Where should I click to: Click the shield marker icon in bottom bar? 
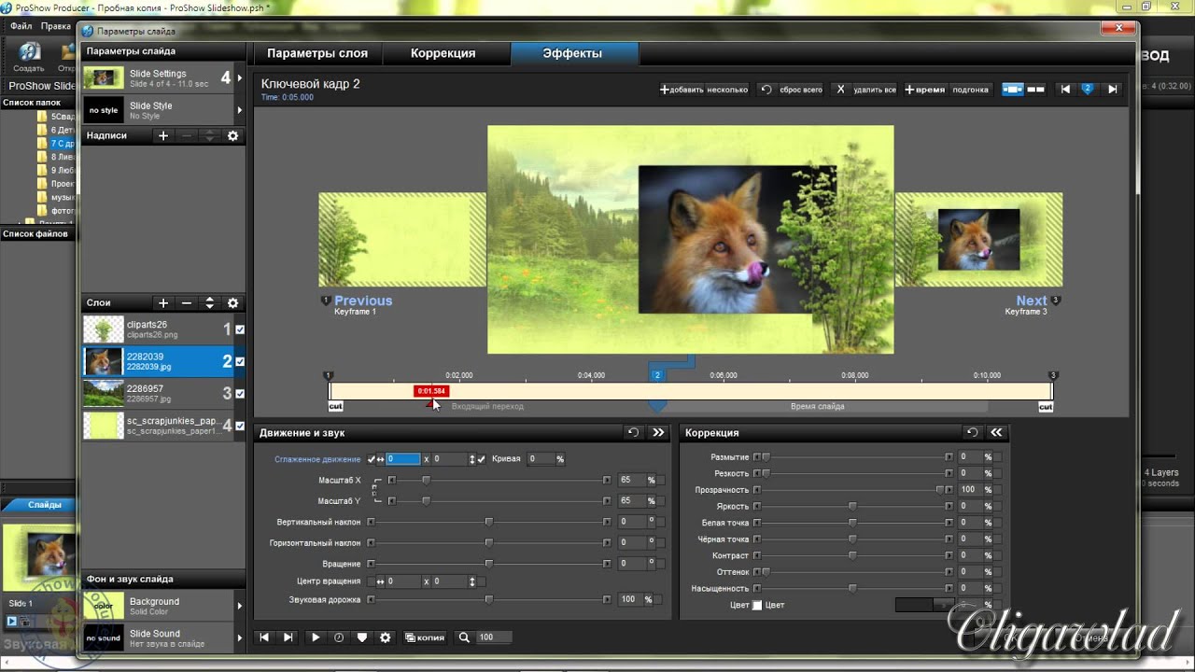[362, 637]
